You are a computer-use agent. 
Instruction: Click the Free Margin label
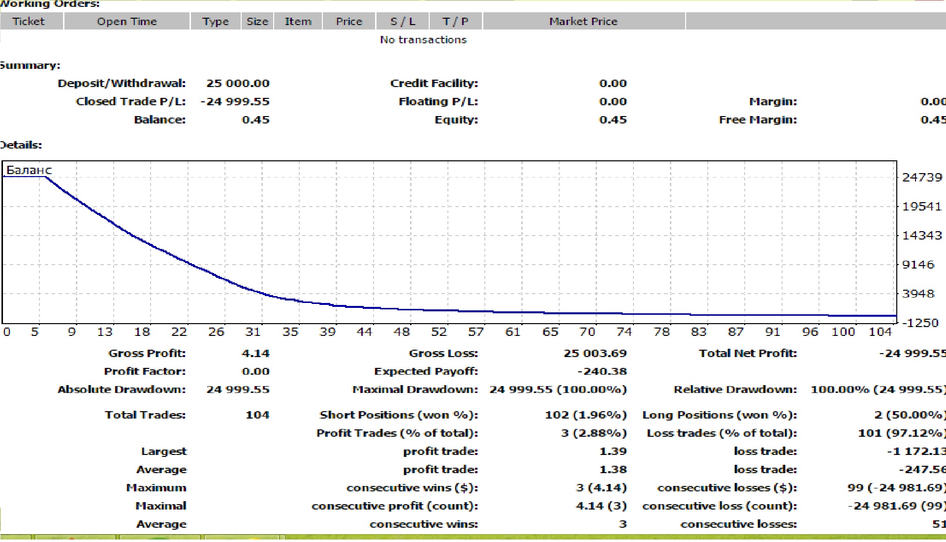point(758,120)
